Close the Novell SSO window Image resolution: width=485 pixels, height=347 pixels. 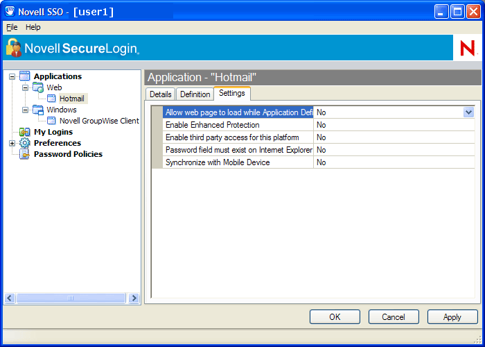pyautogui.click(x=473, y=12)
